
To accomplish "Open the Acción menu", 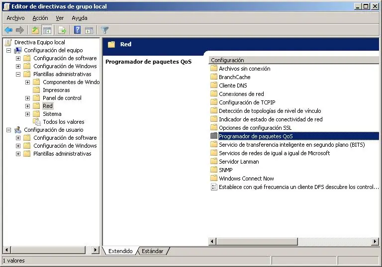I will pos(40,18).
